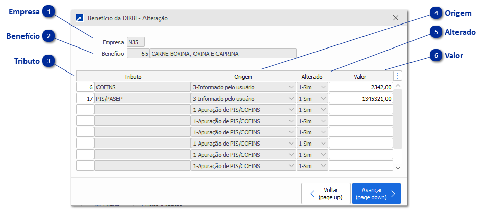Click the dialog's blue arrow window icon
484x214 pixels.
pos(79,18)
